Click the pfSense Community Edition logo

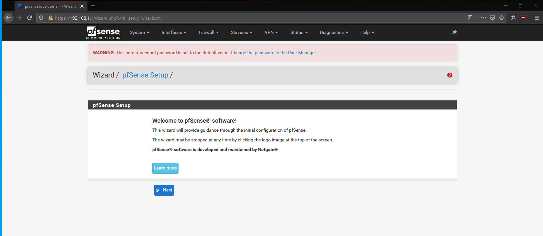(x=103, y=33)
